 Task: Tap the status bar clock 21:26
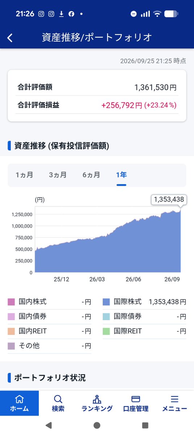coord(25,14)
